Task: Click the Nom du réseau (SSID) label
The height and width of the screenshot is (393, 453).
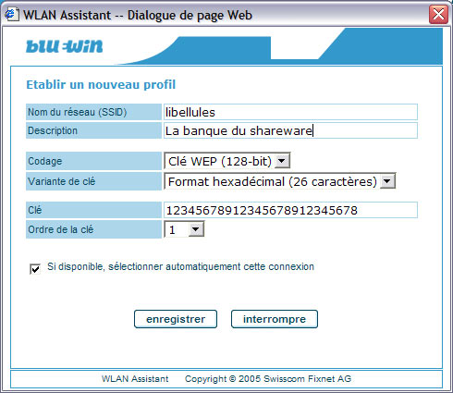Action: click(78, 112)
